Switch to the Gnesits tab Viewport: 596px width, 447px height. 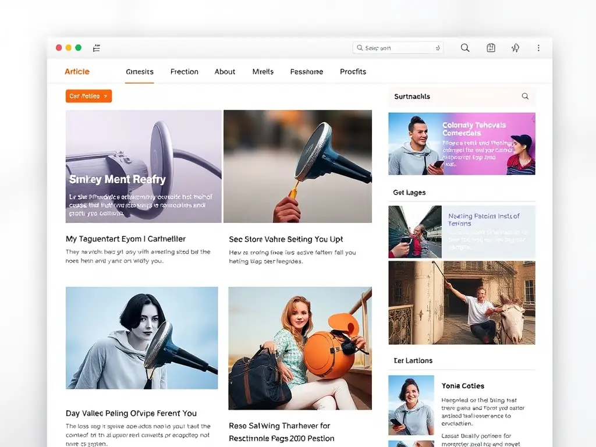[140, 72]
